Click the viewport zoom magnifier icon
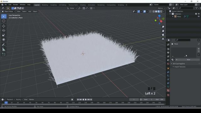Image resolution: width=201 pixels, height=113 pixels. 163,27
